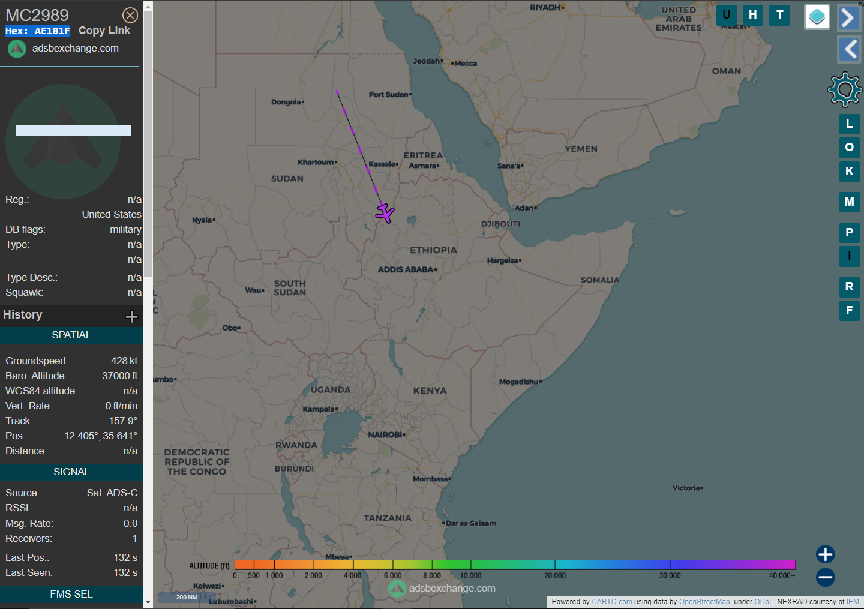864x609 pixels.
Task: Click the Khartoum label on map
Action: pos(316,162)
